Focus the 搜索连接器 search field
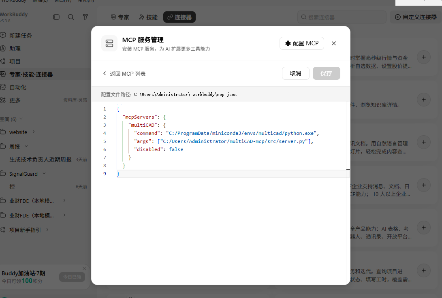The image size is (442, 298). 342,17
